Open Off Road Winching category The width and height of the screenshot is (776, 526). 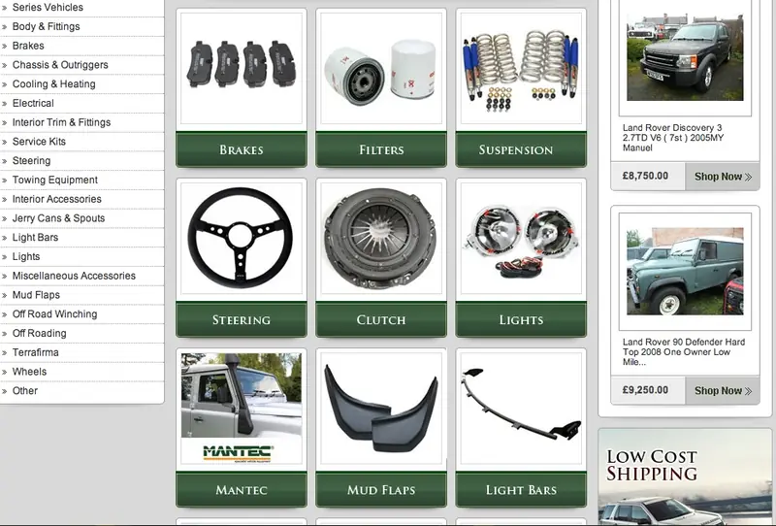click(x=54, y=314)
